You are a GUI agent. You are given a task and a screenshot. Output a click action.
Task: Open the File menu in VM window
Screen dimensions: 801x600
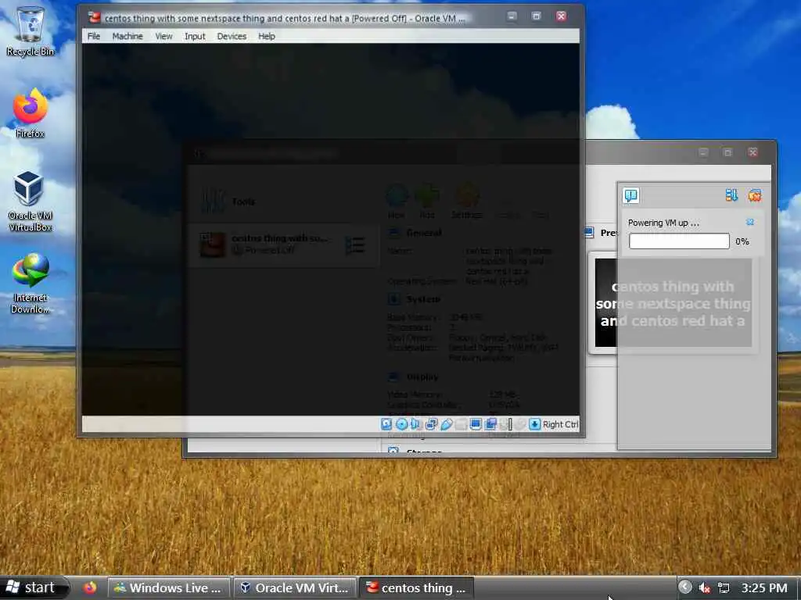point(94,36)
